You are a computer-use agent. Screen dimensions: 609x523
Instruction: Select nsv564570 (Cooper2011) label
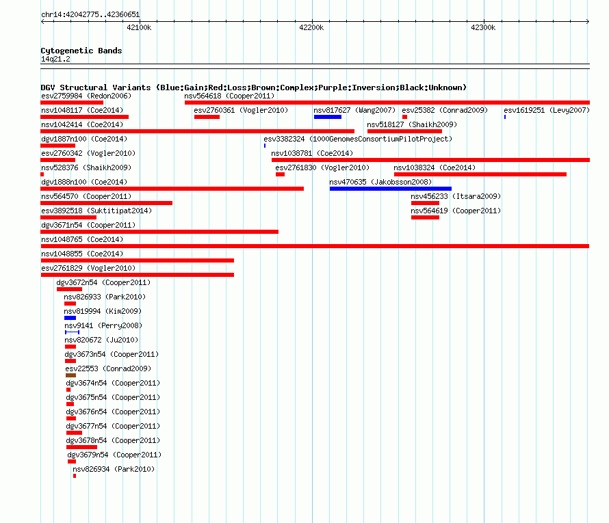[x=86, y=196]
